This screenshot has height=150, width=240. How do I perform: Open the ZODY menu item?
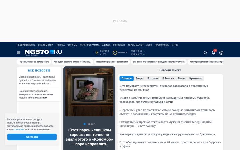click(149, 45)
